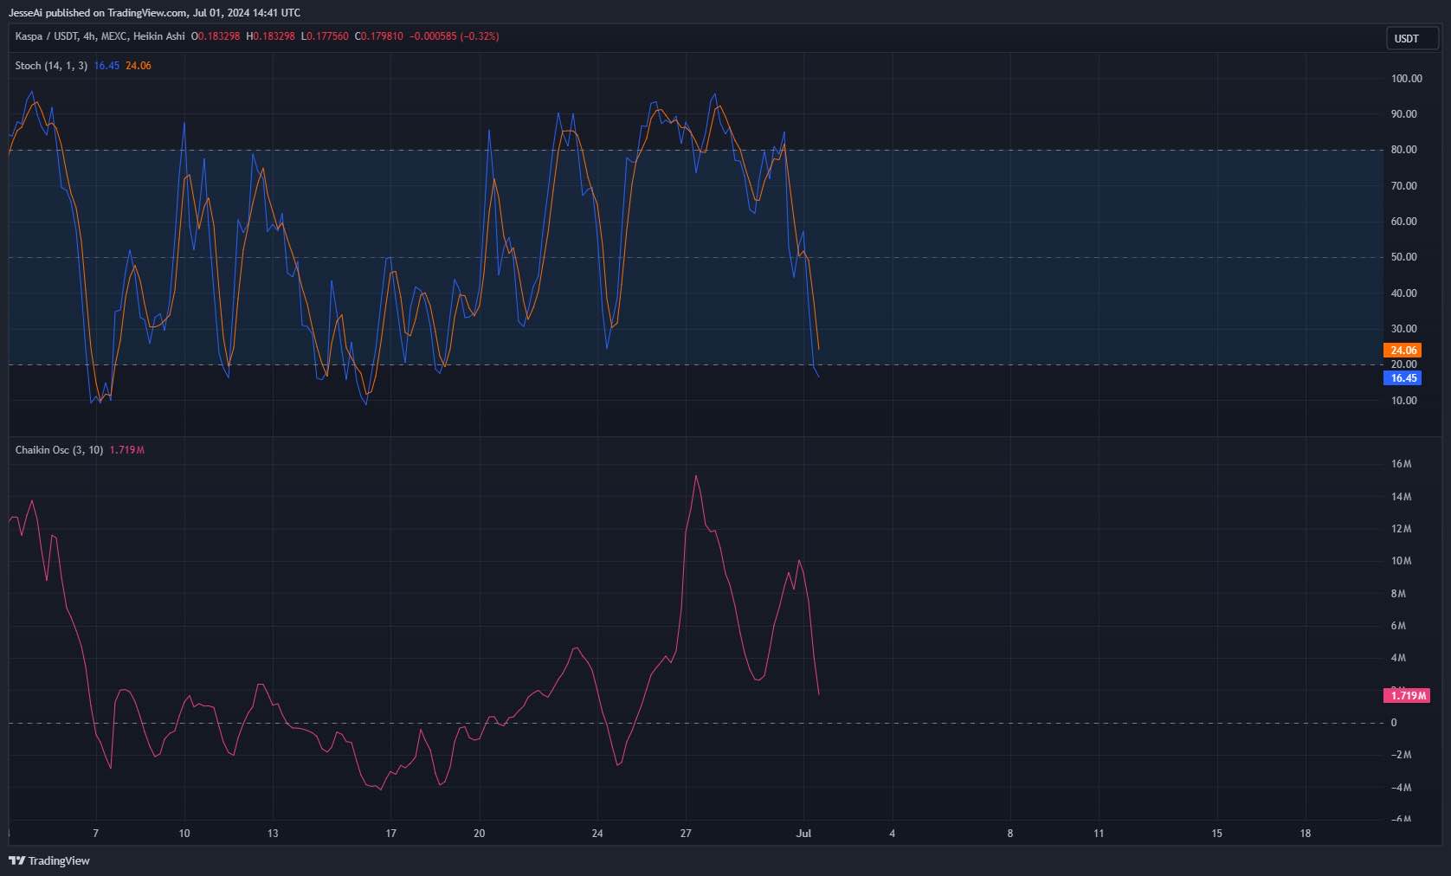Click the 1.719M value in Chaikin legend
This screenshot has width=1451, height=876.
tap(126, 450)
